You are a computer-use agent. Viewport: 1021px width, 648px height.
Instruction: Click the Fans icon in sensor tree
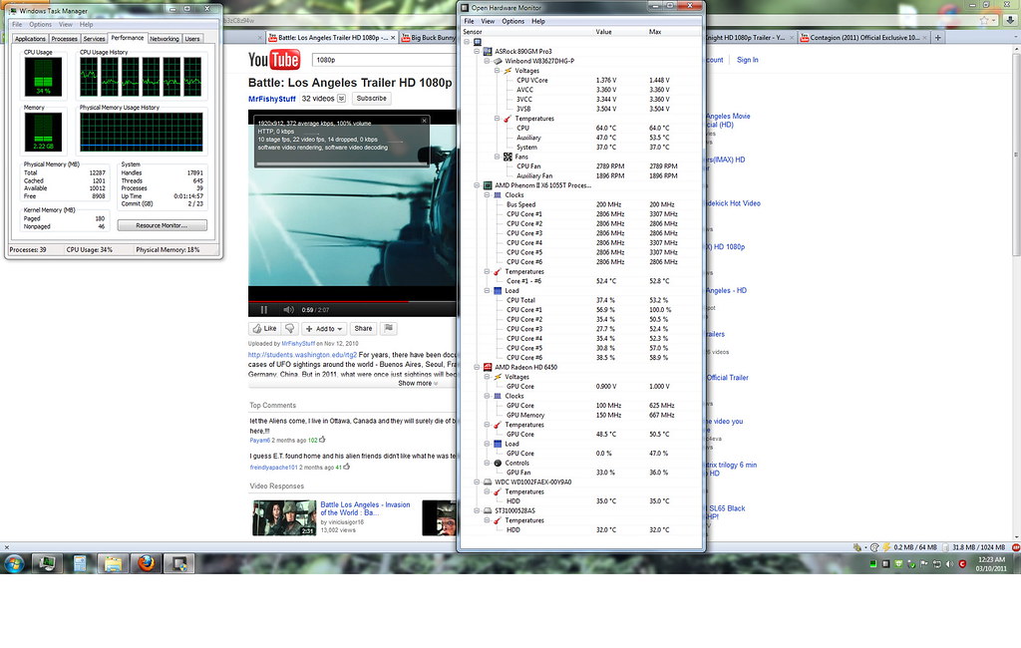click(x=508, y=157)
